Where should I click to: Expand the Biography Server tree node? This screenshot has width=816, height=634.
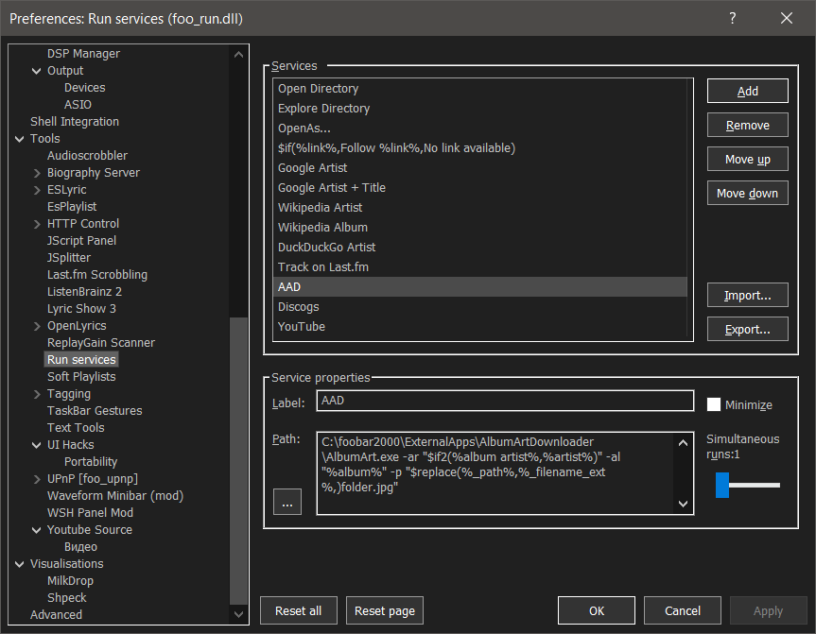point(37,173)
